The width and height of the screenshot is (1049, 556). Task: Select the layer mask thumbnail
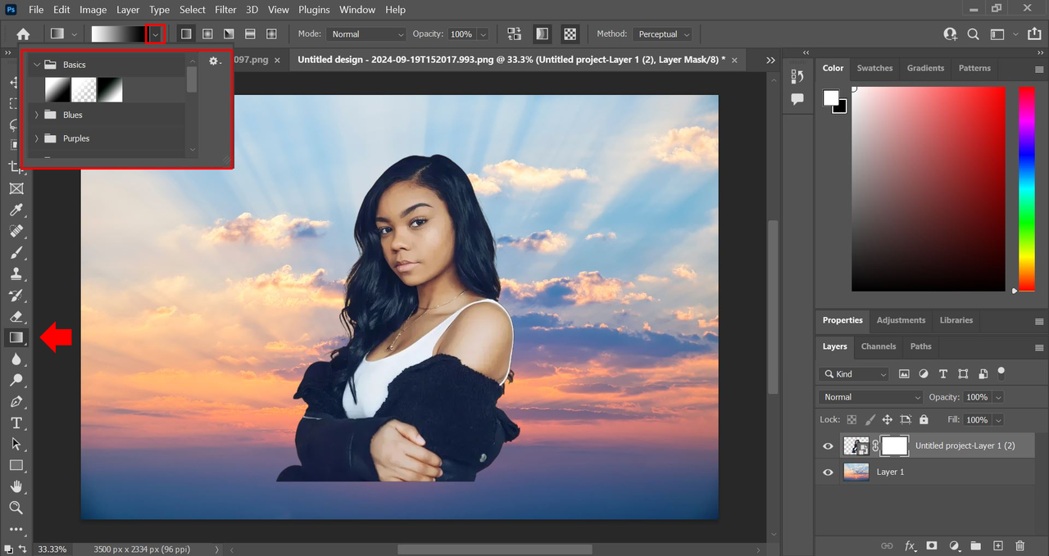895,445
